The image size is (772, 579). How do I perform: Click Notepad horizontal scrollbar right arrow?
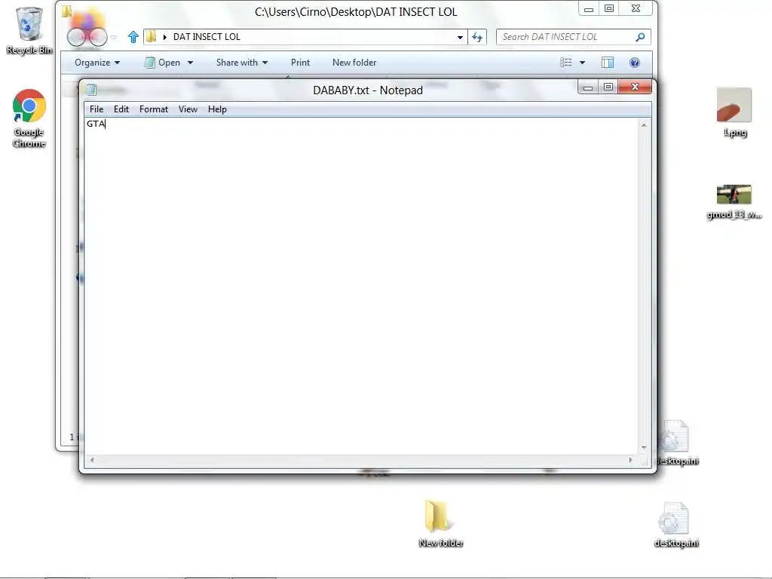click(631, 460)
